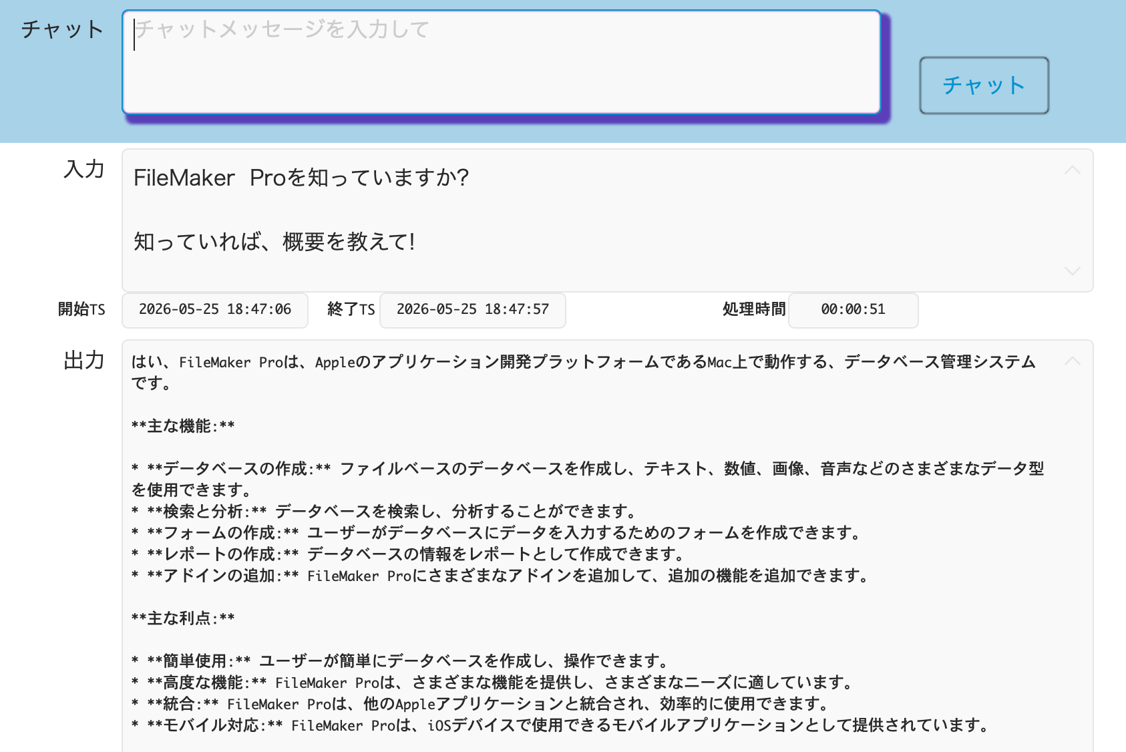Click the '検索と分析' bullet line

coord(384,512)
